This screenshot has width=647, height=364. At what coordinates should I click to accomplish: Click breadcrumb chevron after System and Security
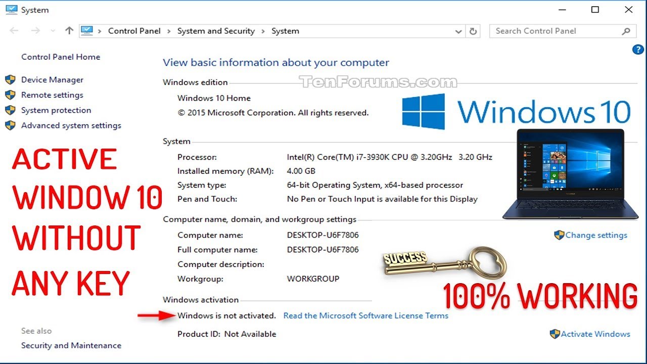point(263,31)
